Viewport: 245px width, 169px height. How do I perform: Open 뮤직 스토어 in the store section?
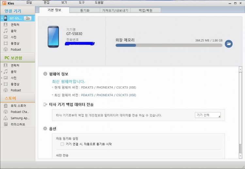(x=18, y=106)
